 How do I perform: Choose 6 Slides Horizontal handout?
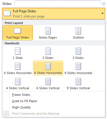(48, 68)
